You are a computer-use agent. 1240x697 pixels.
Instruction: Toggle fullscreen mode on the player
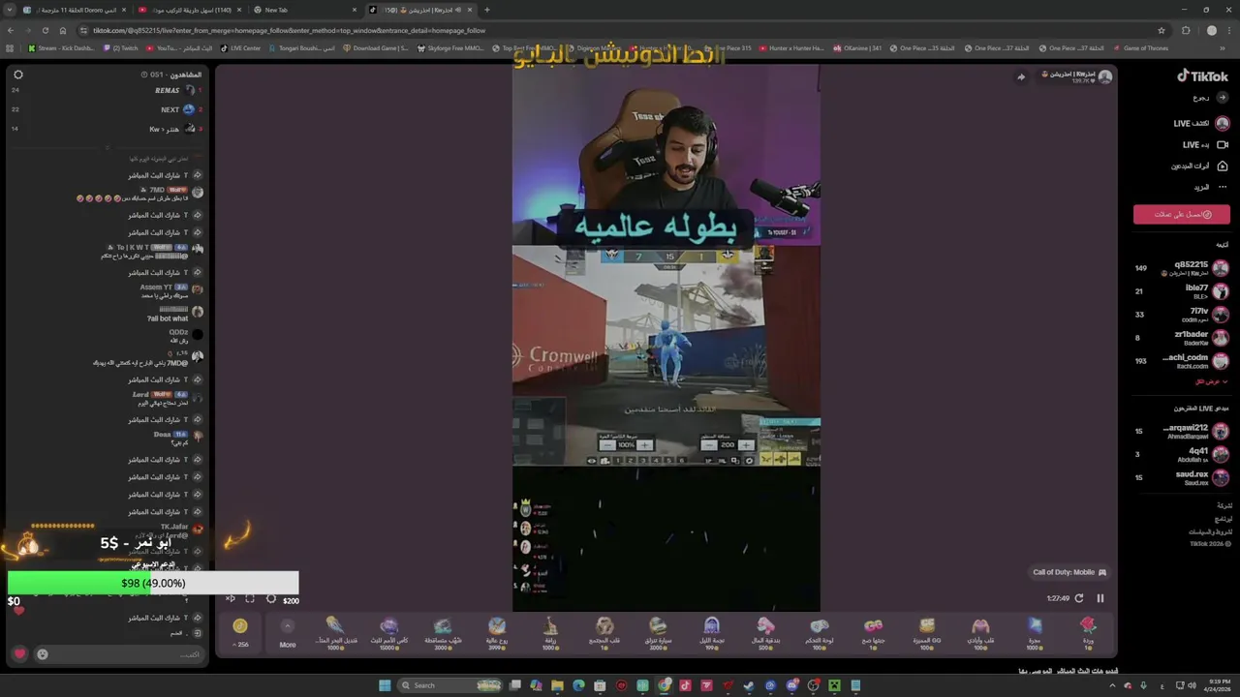pyautogui.click(x=250, y=599)
